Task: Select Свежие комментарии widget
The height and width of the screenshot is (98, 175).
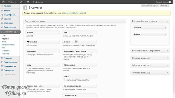Action: 79,86
